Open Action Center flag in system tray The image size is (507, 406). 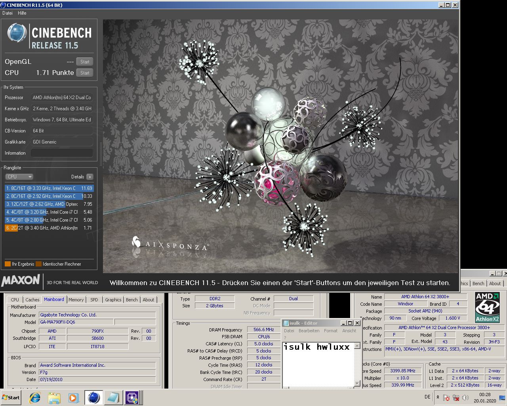pyautogui.click(x=446, y=398)
